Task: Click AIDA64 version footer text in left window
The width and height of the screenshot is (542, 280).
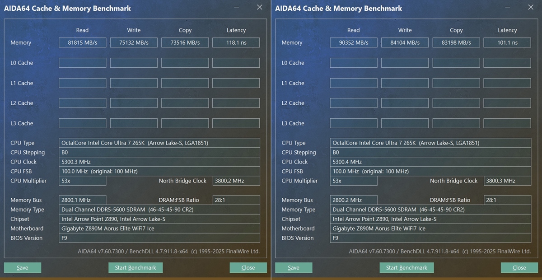Action: tap(169, 251)
